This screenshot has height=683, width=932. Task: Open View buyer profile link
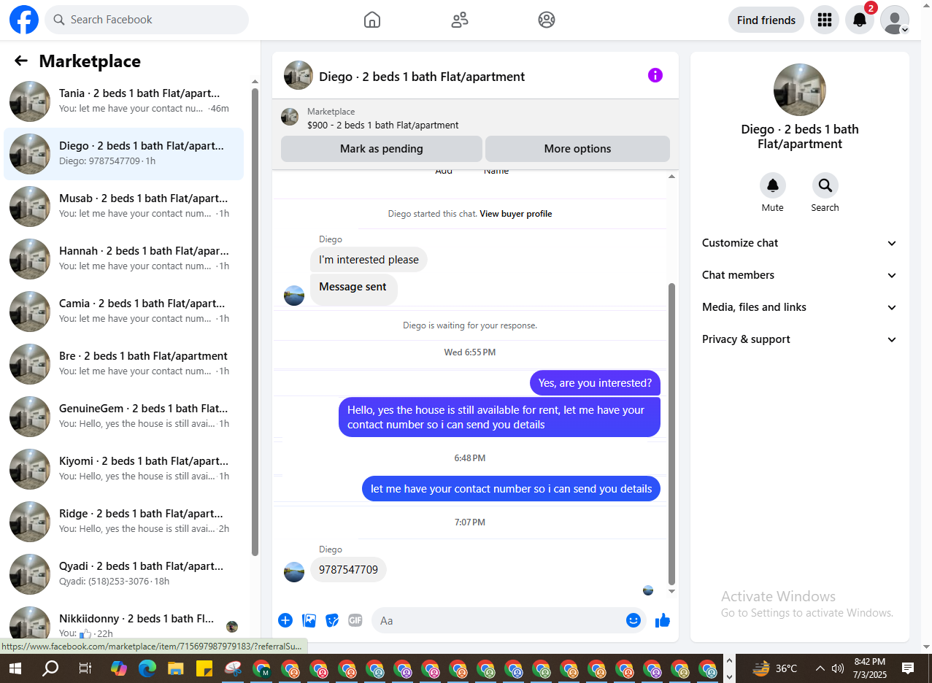[x=516, y=214]
